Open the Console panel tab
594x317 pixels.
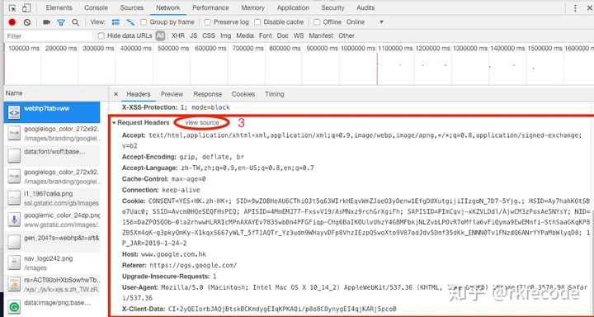coord(96,8)
